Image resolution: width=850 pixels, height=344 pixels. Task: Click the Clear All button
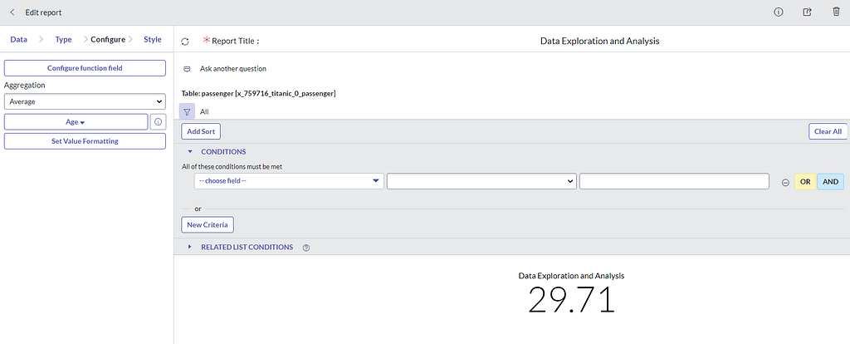828,131
